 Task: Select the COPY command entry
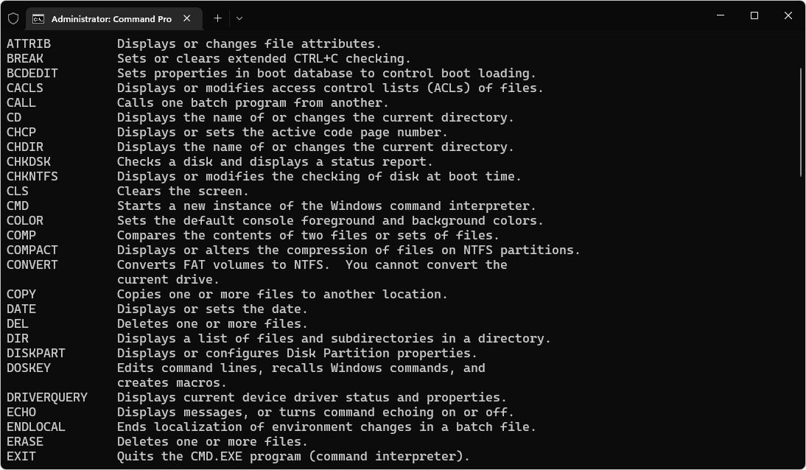pyautogui.click(x=21, y=294)
